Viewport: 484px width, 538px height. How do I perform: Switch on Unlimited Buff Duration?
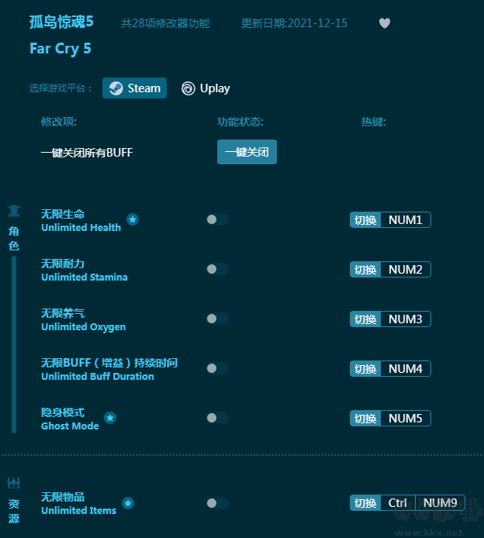[218, 368]
